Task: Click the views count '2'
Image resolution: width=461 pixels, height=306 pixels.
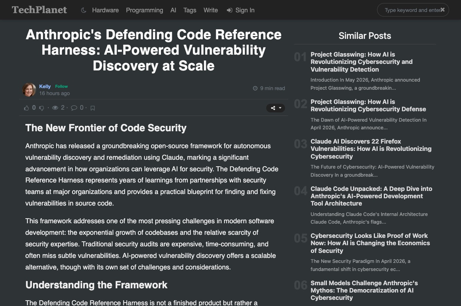Action: [x=63, y=108]
